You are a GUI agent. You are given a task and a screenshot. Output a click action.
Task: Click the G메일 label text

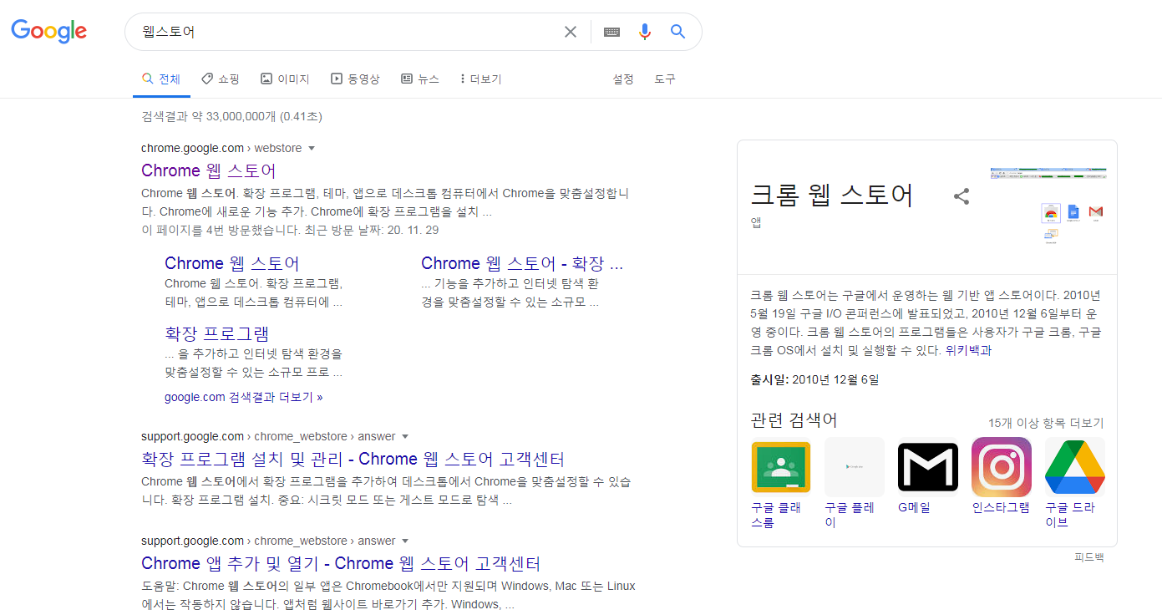click(x=914, y=507)
